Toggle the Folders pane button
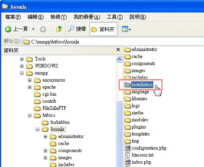 point(103,29)
